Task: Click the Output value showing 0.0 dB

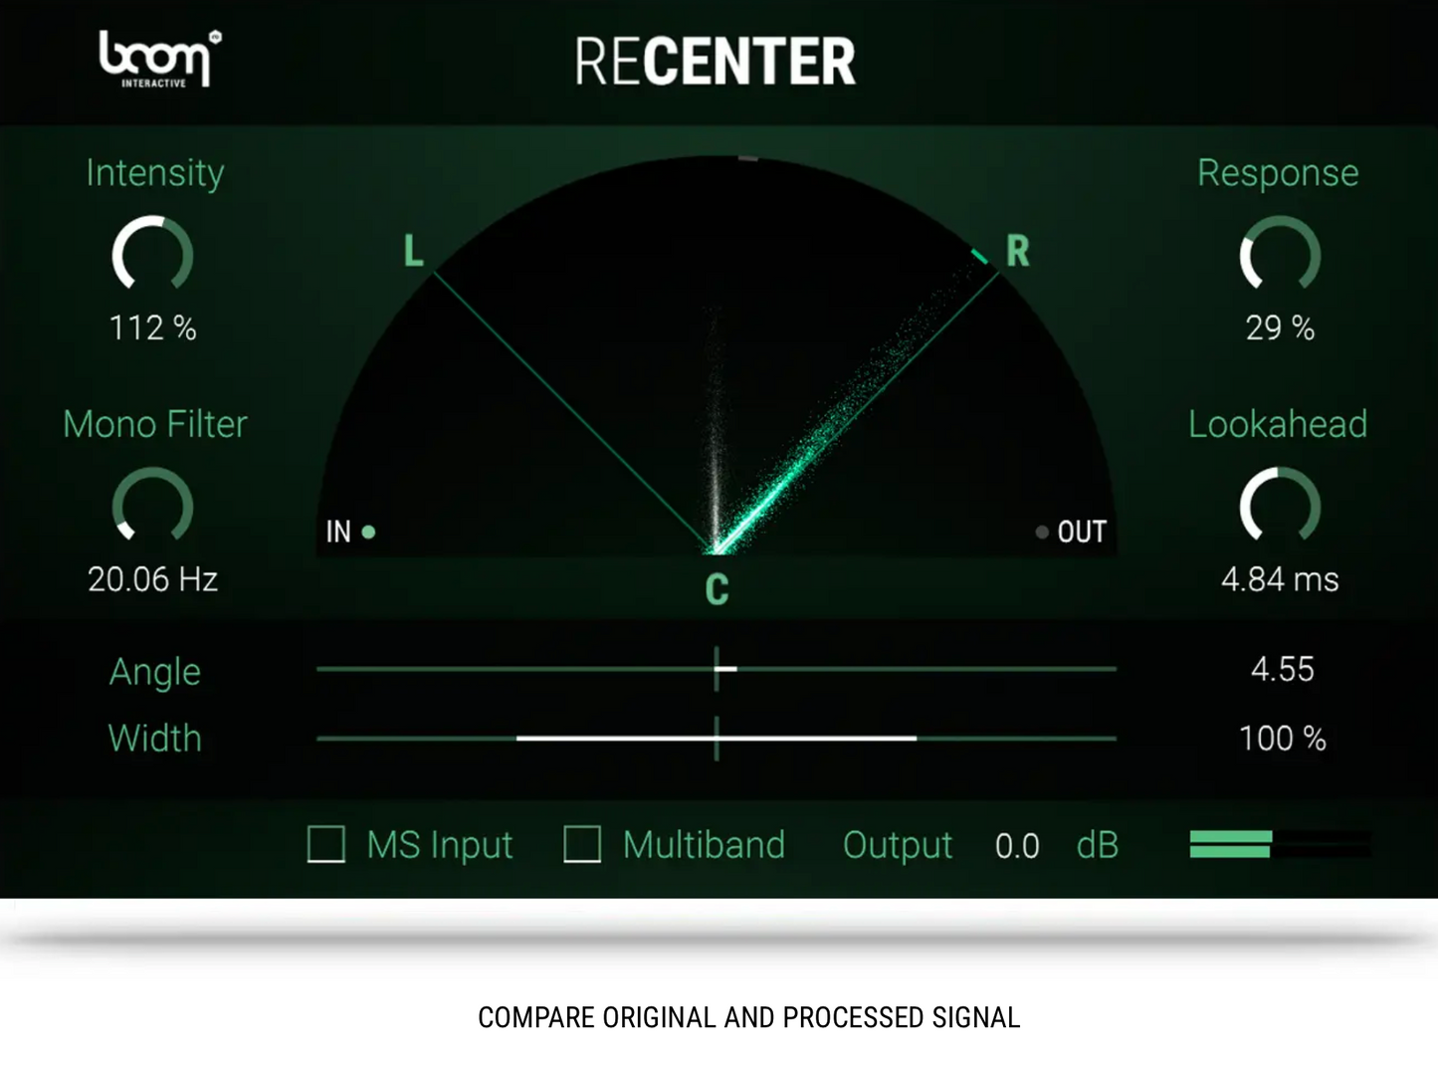Action: 1018,845
